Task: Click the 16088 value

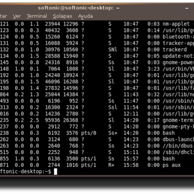Action: 52,43
